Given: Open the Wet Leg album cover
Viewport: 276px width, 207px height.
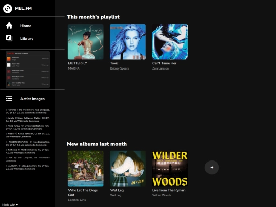Looking at the screenshot, I should (128, 169).
